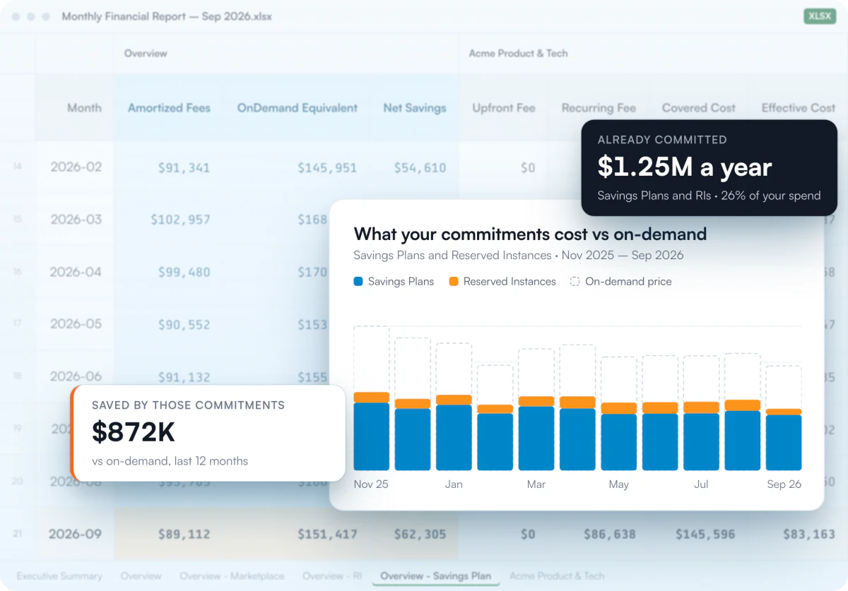The height and width of the screenshot is (591, 848).
Task: Click the 2026-06 month cell
Action: 76,376
